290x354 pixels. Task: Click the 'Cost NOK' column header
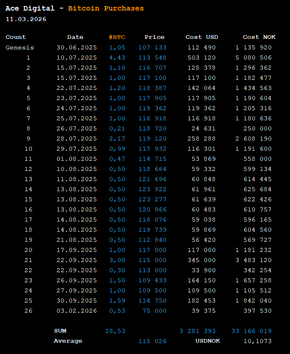point(259,37)
